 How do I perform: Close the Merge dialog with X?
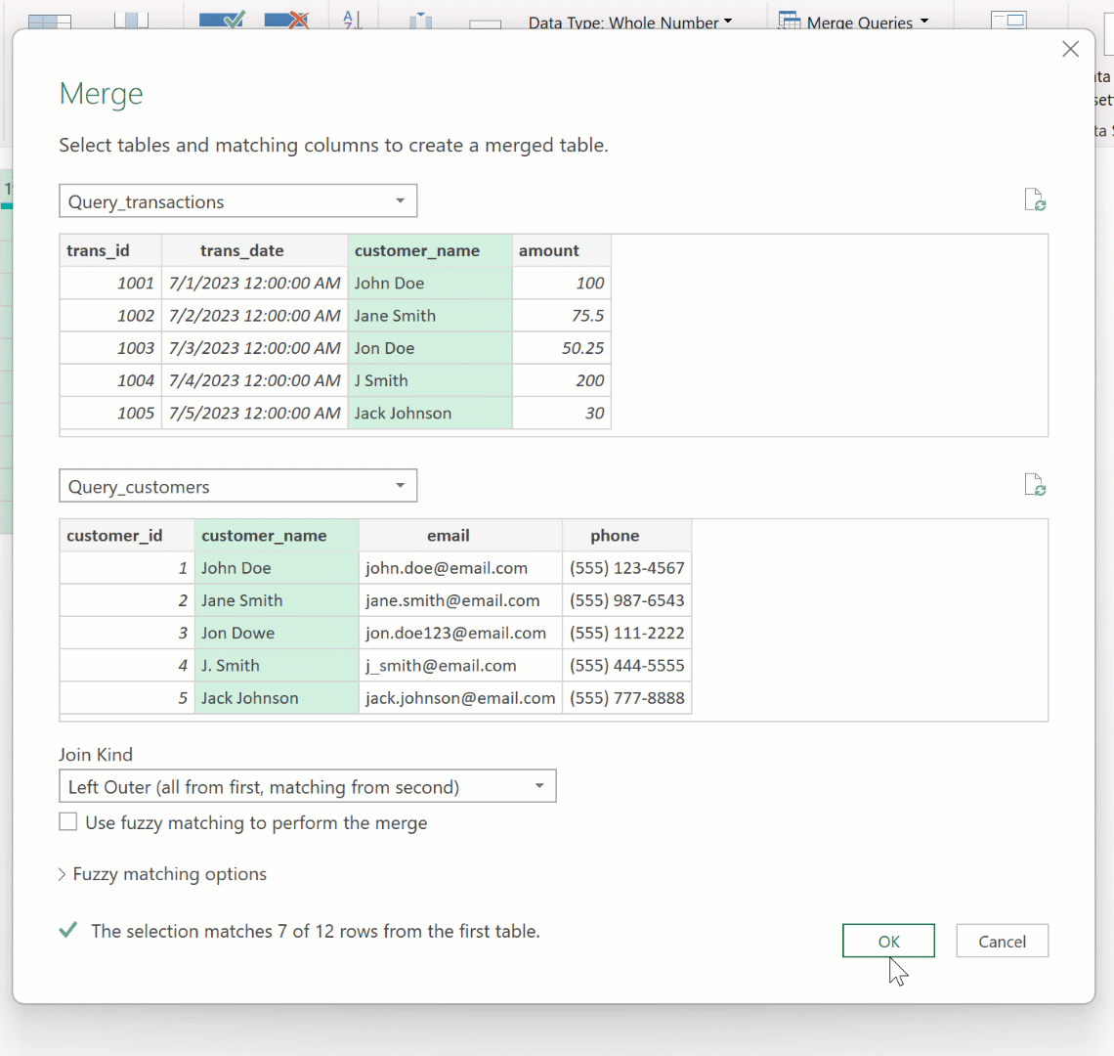(1070, 50)
